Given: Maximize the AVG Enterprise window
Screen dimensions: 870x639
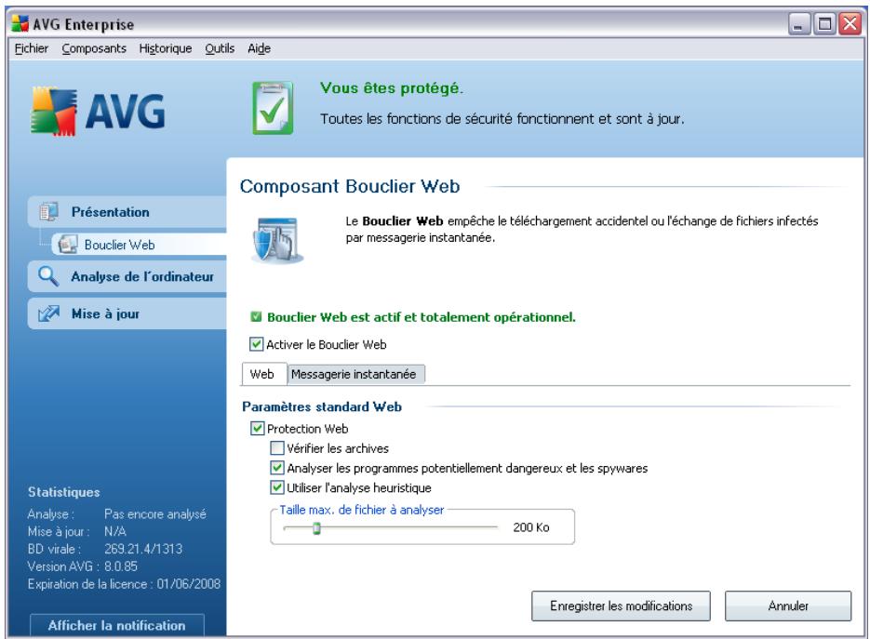Looking at the screenshot, I should click(x=824, y=24).
